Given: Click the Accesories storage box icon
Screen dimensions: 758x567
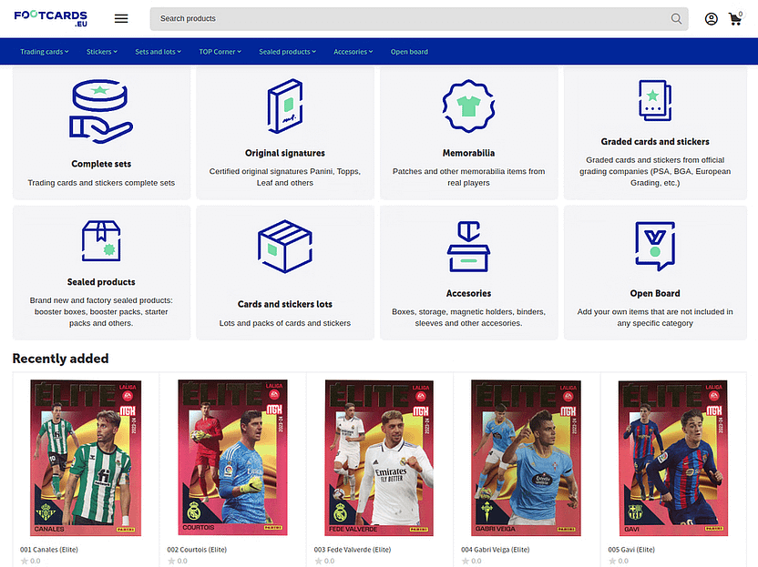Looking at the screenshot, I should pyautogui.click(x=468, y=246).
